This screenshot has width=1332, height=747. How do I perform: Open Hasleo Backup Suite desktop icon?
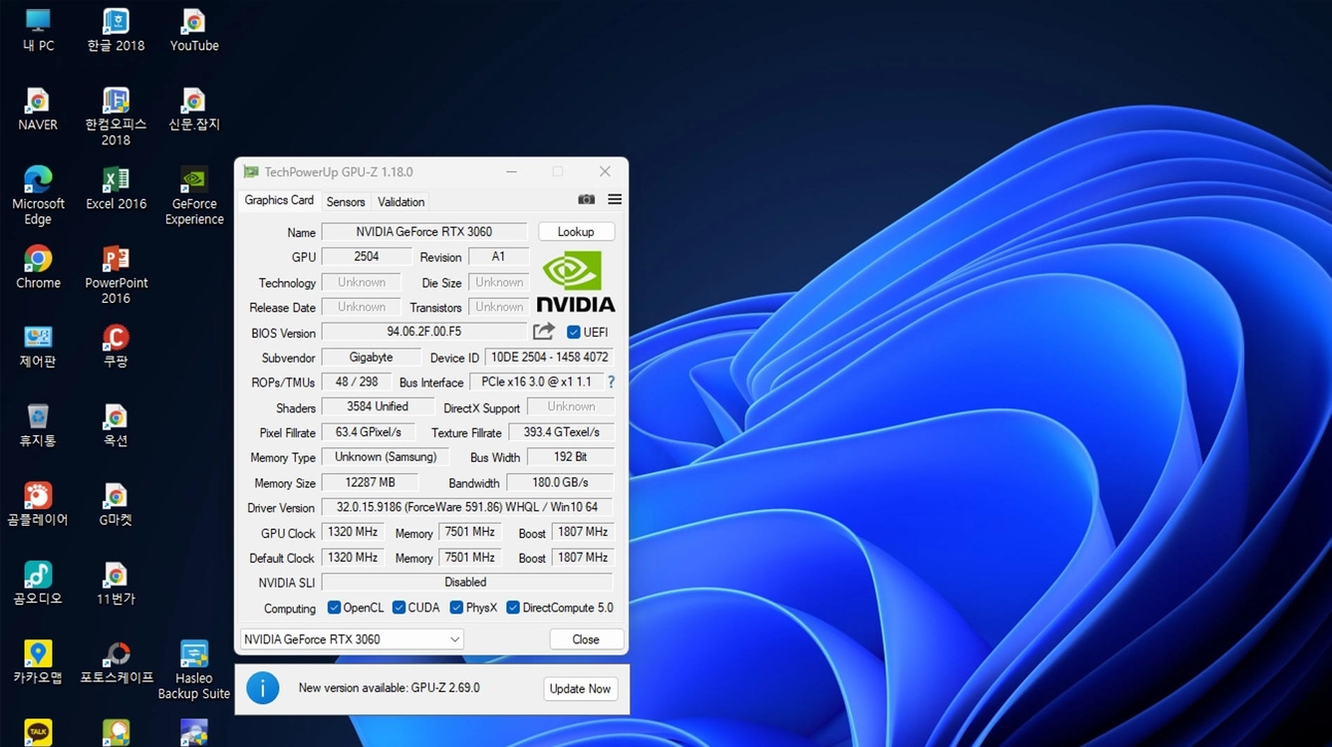(x=194, y=669)
